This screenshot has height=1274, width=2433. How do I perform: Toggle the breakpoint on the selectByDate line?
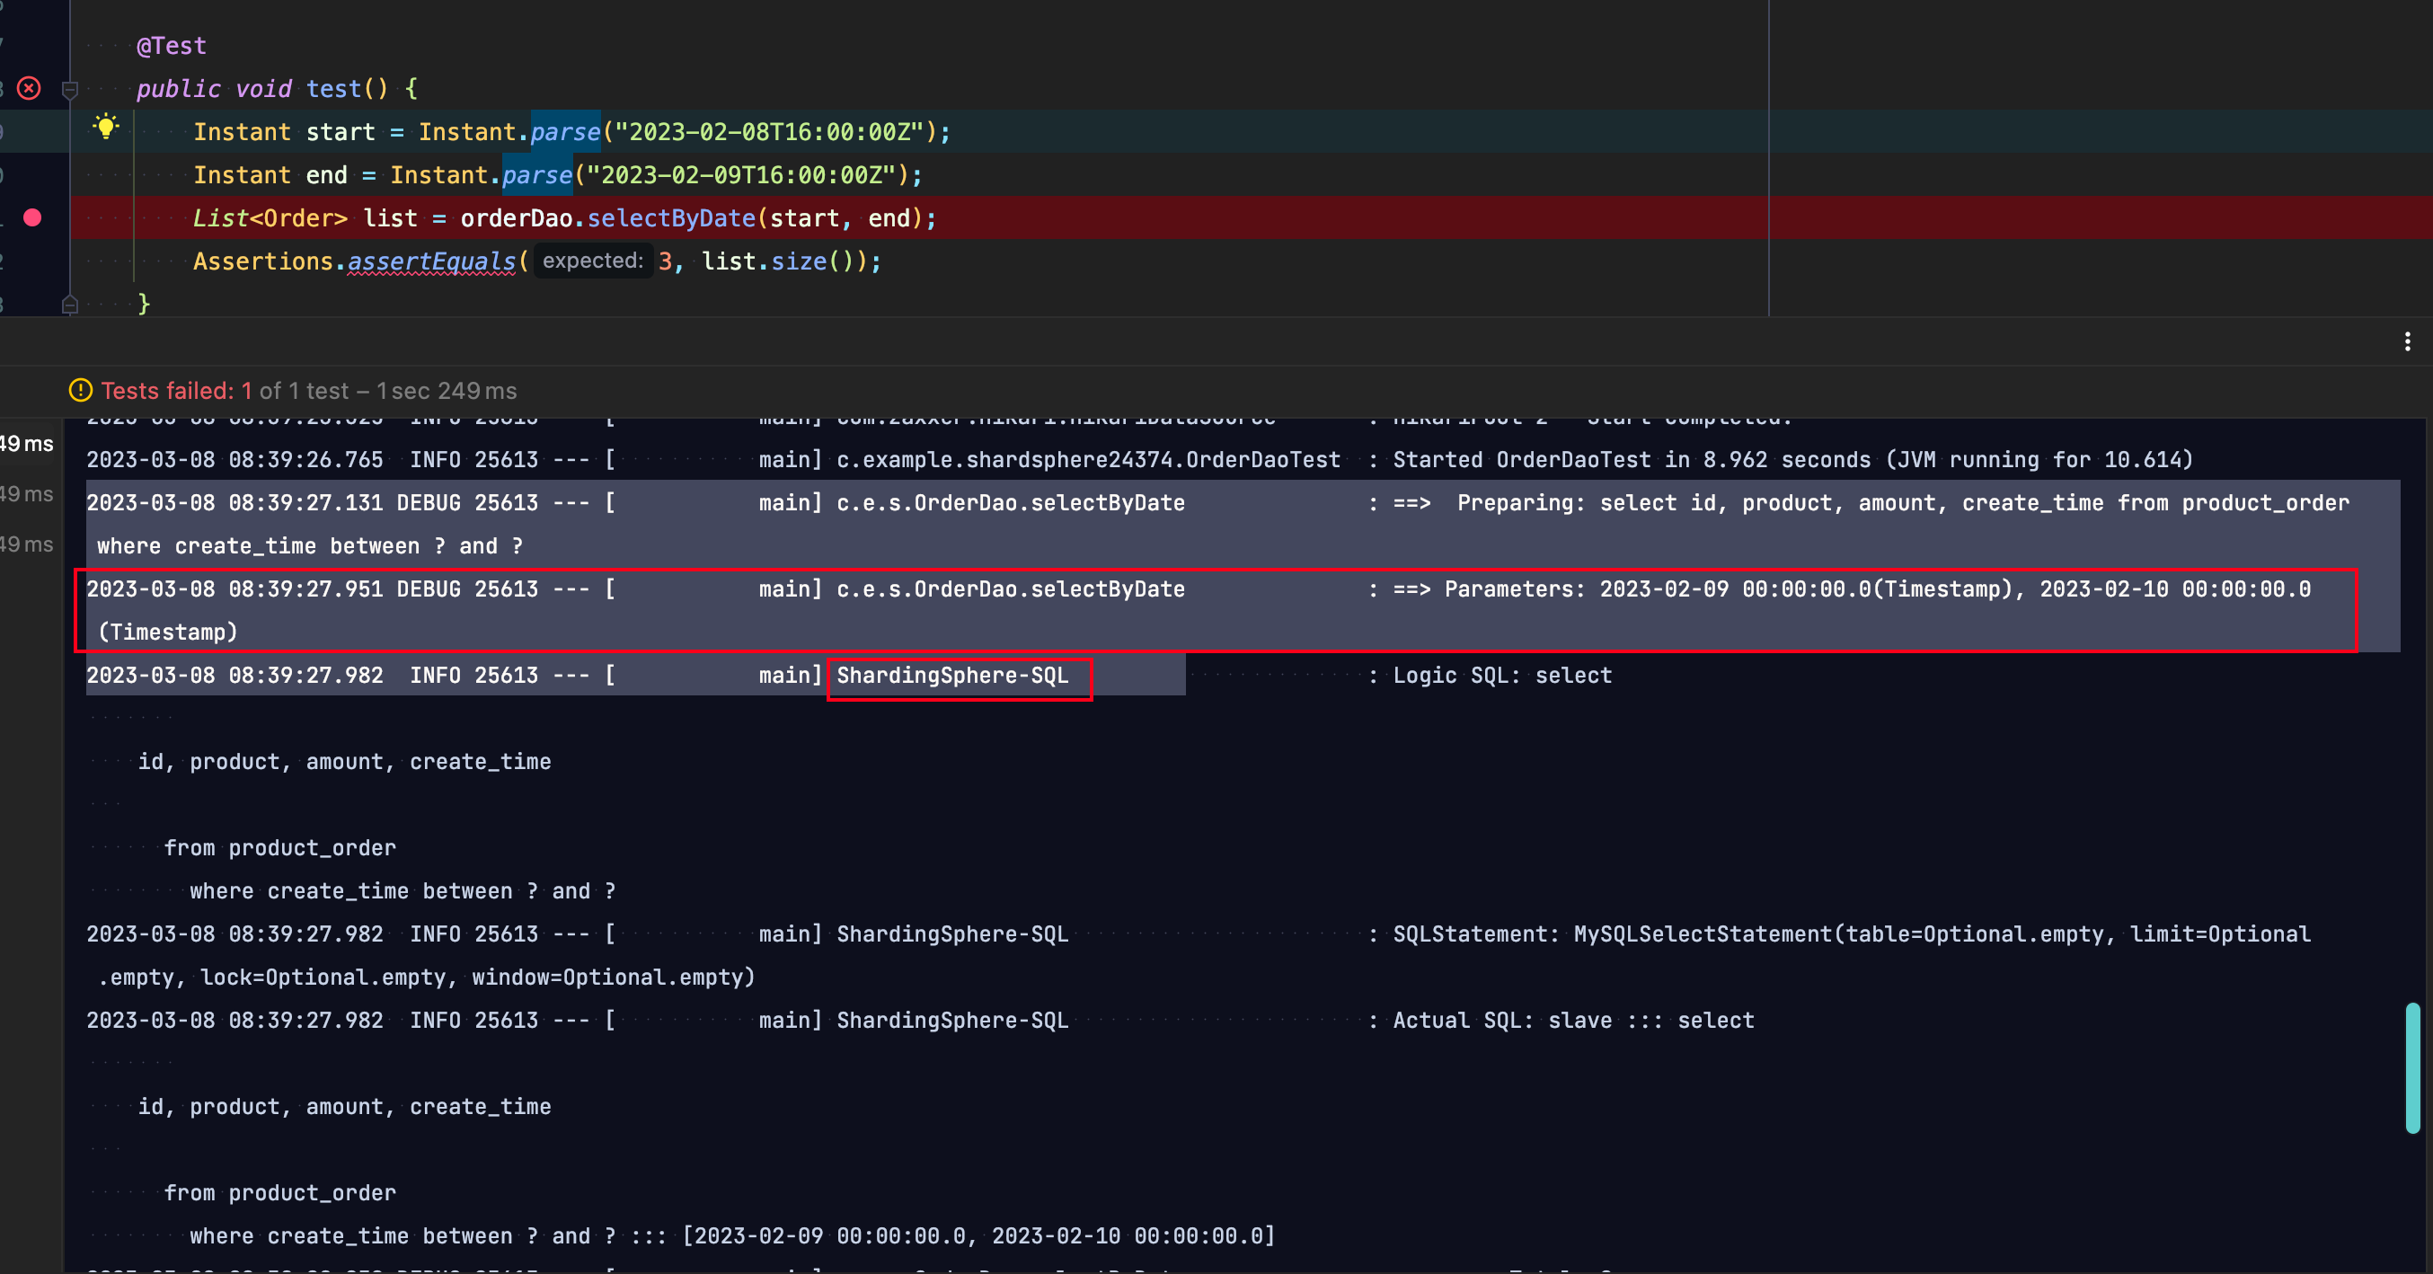click(x=33, y=217)
